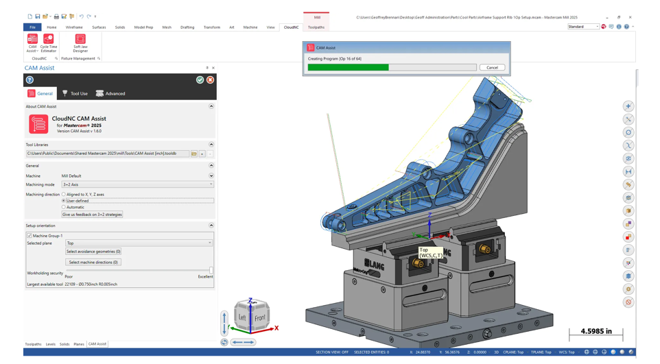Image resolution: width=660 pixels, height=364 pixels.
Task: Click Select avoidance geometries button
Action: pyautogui.click(x=93, y=252)
